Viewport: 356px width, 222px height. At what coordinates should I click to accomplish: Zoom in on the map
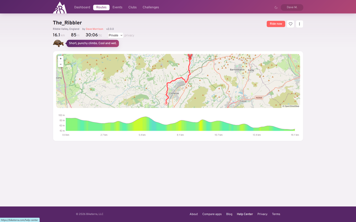point(60,59)
